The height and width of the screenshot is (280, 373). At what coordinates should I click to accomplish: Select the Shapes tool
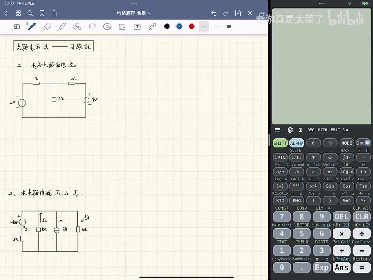pyautogui.click(x=77, y=26)
